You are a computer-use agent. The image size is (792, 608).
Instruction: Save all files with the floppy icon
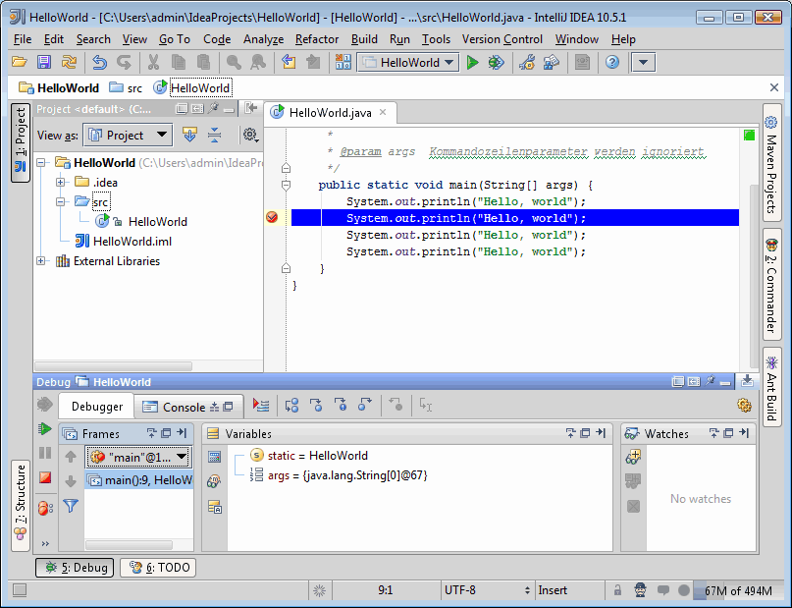44,62
